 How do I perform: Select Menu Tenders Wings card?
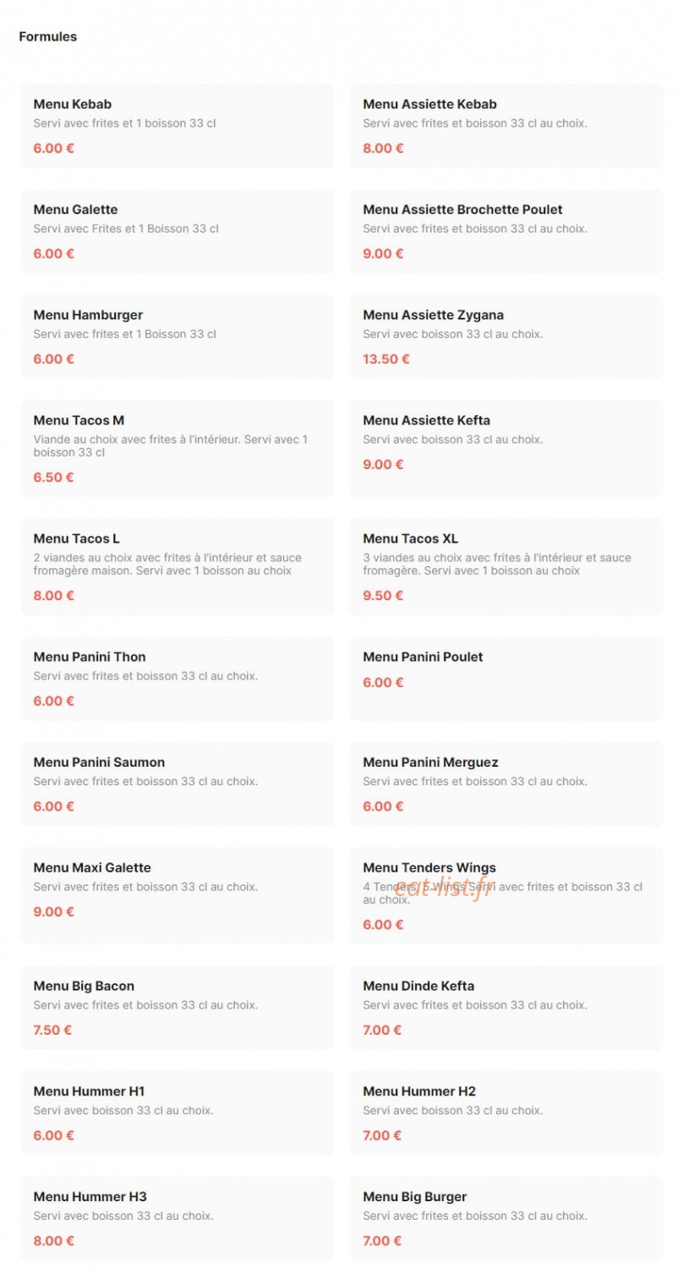[x=506, y=895]
